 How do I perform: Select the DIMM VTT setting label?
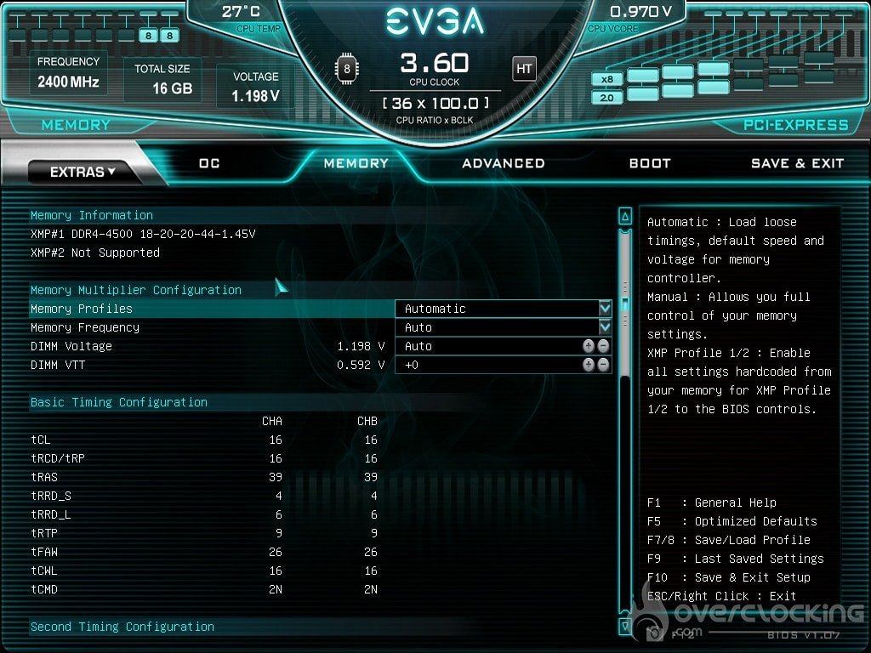tap(58, 365)
